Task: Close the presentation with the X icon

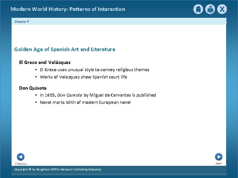Action: tap(222, 9)
